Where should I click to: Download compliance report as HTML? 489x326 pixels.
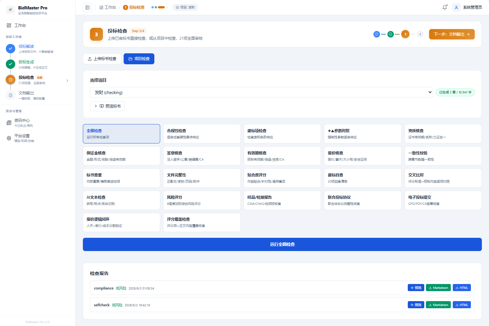462,288
